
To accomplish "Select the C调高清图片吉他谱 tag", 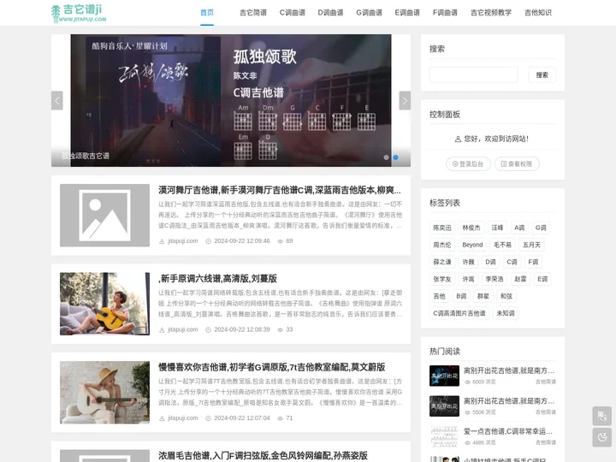I will click(x=459, y=313).
